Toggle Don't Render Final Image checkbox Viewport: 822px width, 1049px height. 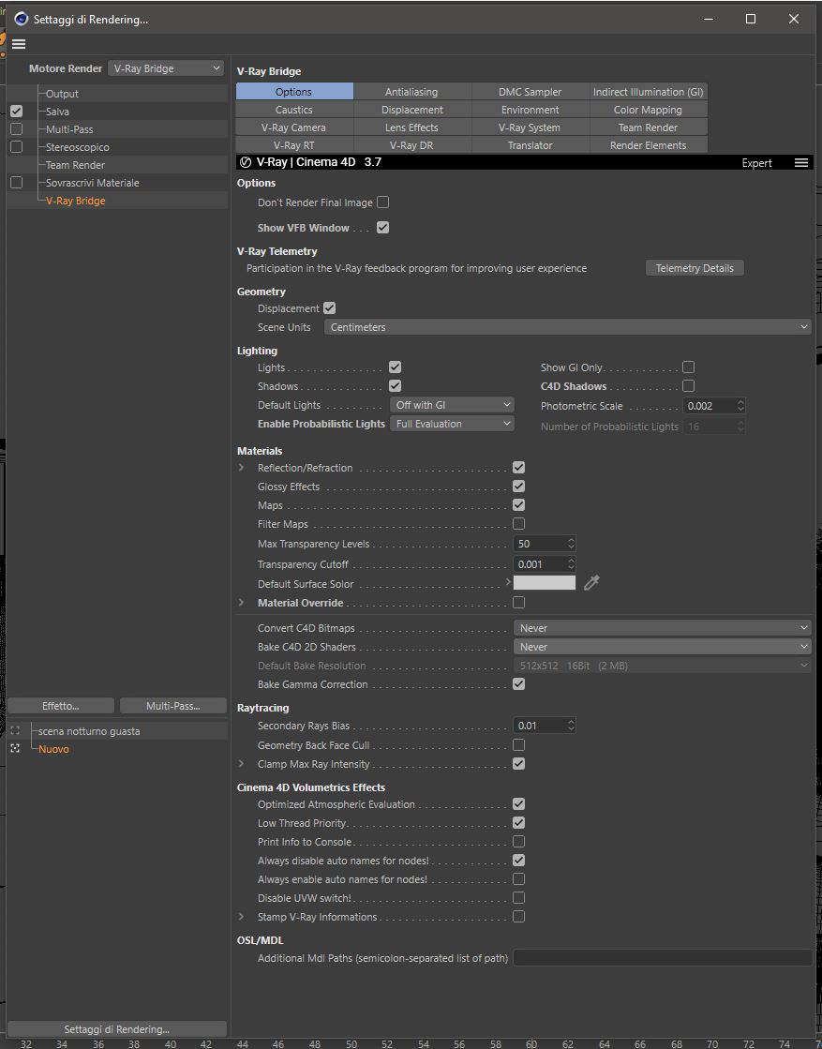click(382, 202)
